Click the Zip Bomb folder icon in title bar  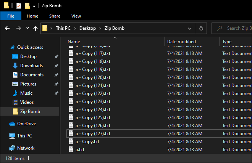pos(6,6)
